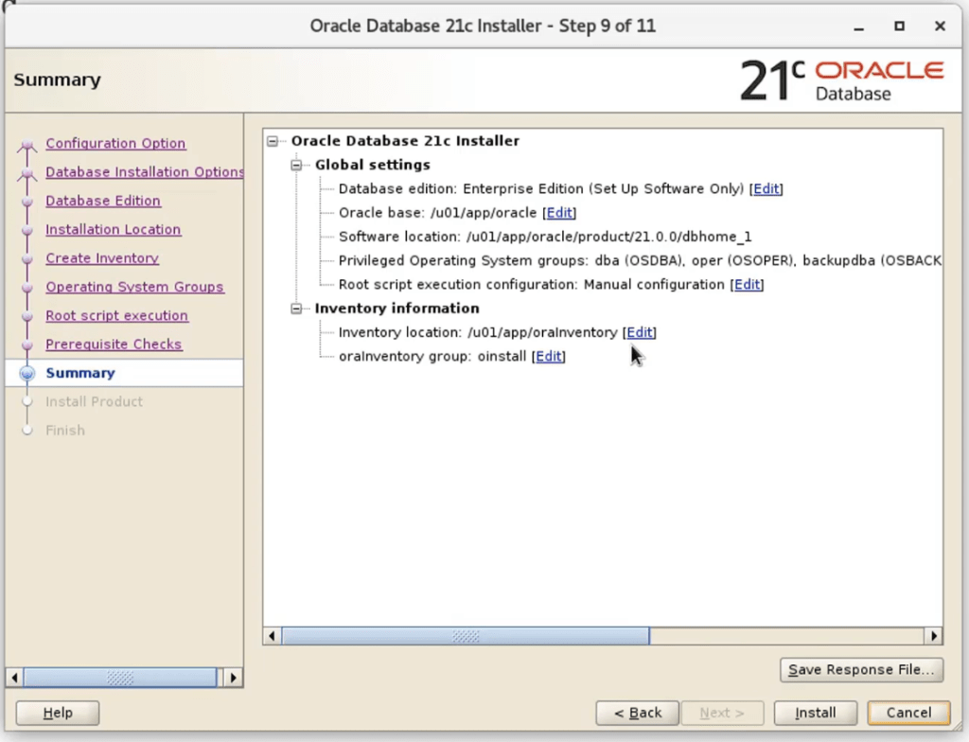Image resolution: width=969 pixels, height=742 pixels.
Task: Click the step list right scroll arrow
Action: pyautogui.click(x=233, y=678)
